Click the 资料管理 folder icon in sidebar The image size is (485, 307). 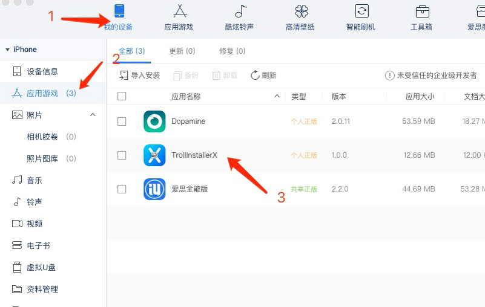tap(17, 289)
